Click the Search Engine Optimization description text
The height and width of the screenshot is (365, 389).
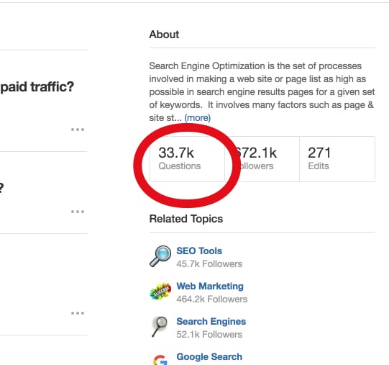tap(262, 91)
